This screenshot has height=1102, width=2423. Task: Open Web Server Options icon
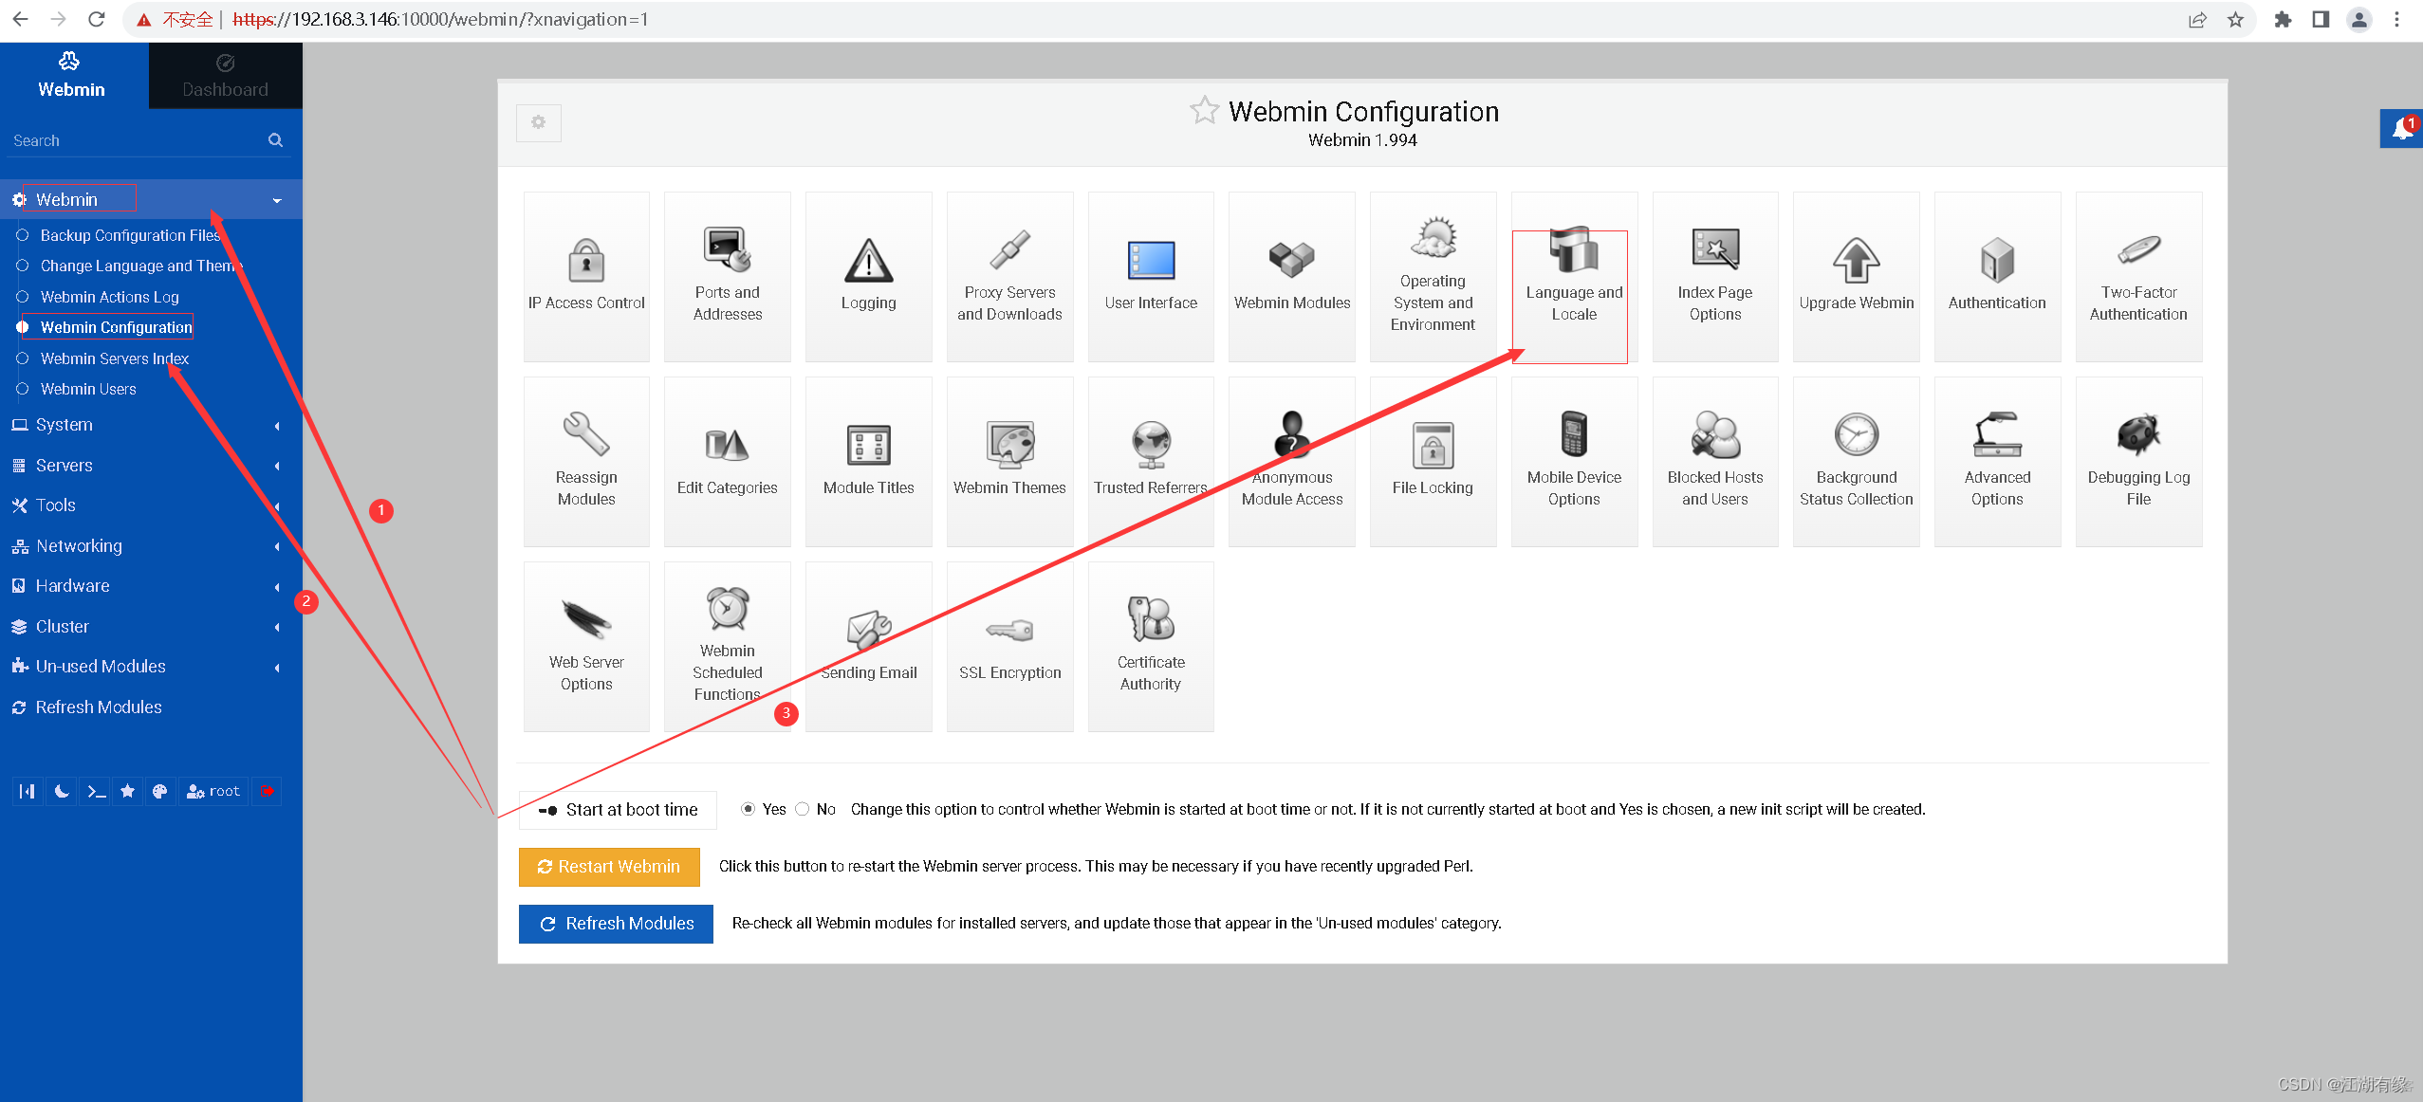coord(586,646)
